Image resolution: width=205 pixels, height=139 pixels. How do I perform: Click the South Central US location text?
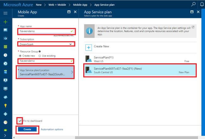click(103, 72)
